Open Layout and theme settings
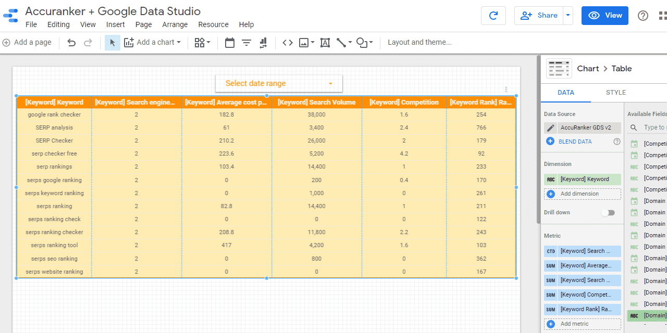667x333 pixels. pyautogui.click(x=419, y=43)
